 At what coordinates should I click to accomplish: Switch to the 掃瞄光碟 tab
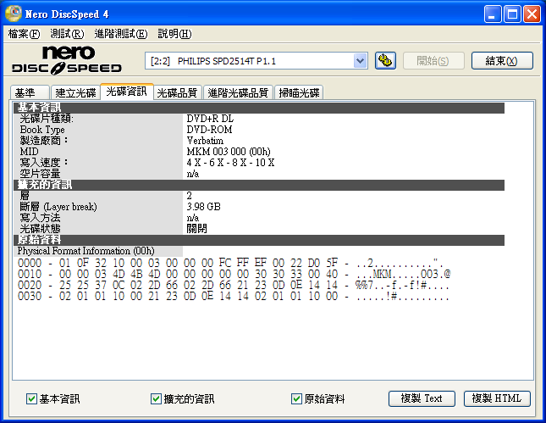click(299, 92)
